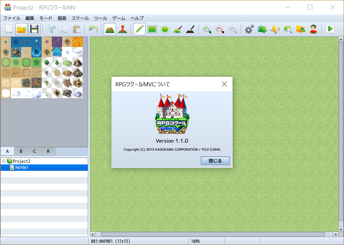344x245 pixels.
Task: Open the Character Generator icon
Action: (314, 29)
